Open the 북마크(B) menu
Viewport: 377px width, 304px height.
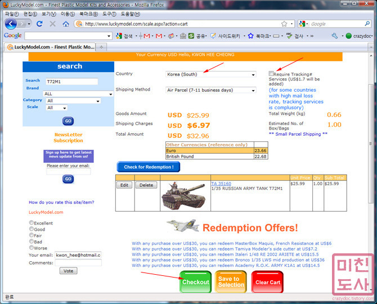[x=89, y=14]
